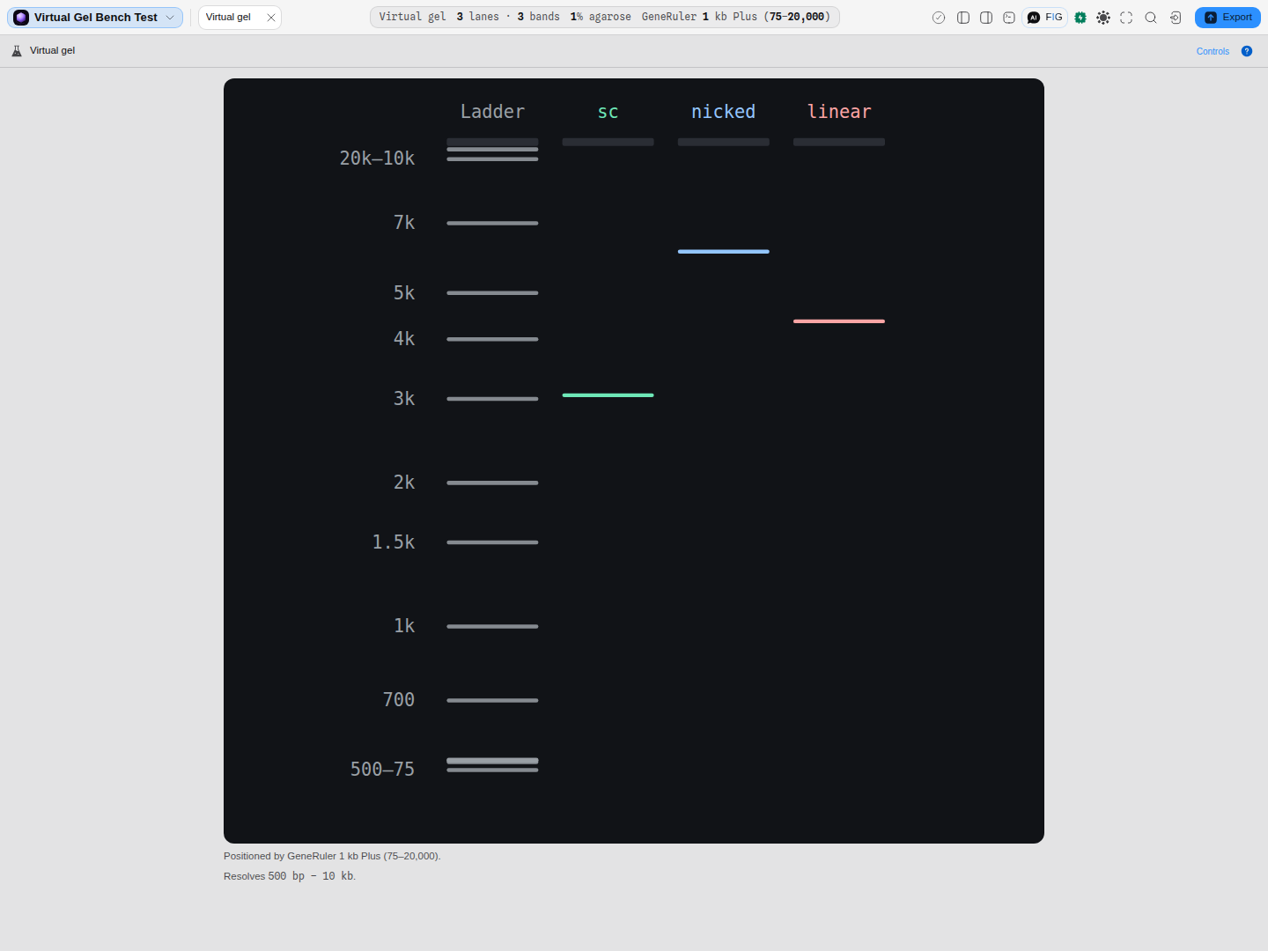Open help via the question mark icon

click(1247, 51)
